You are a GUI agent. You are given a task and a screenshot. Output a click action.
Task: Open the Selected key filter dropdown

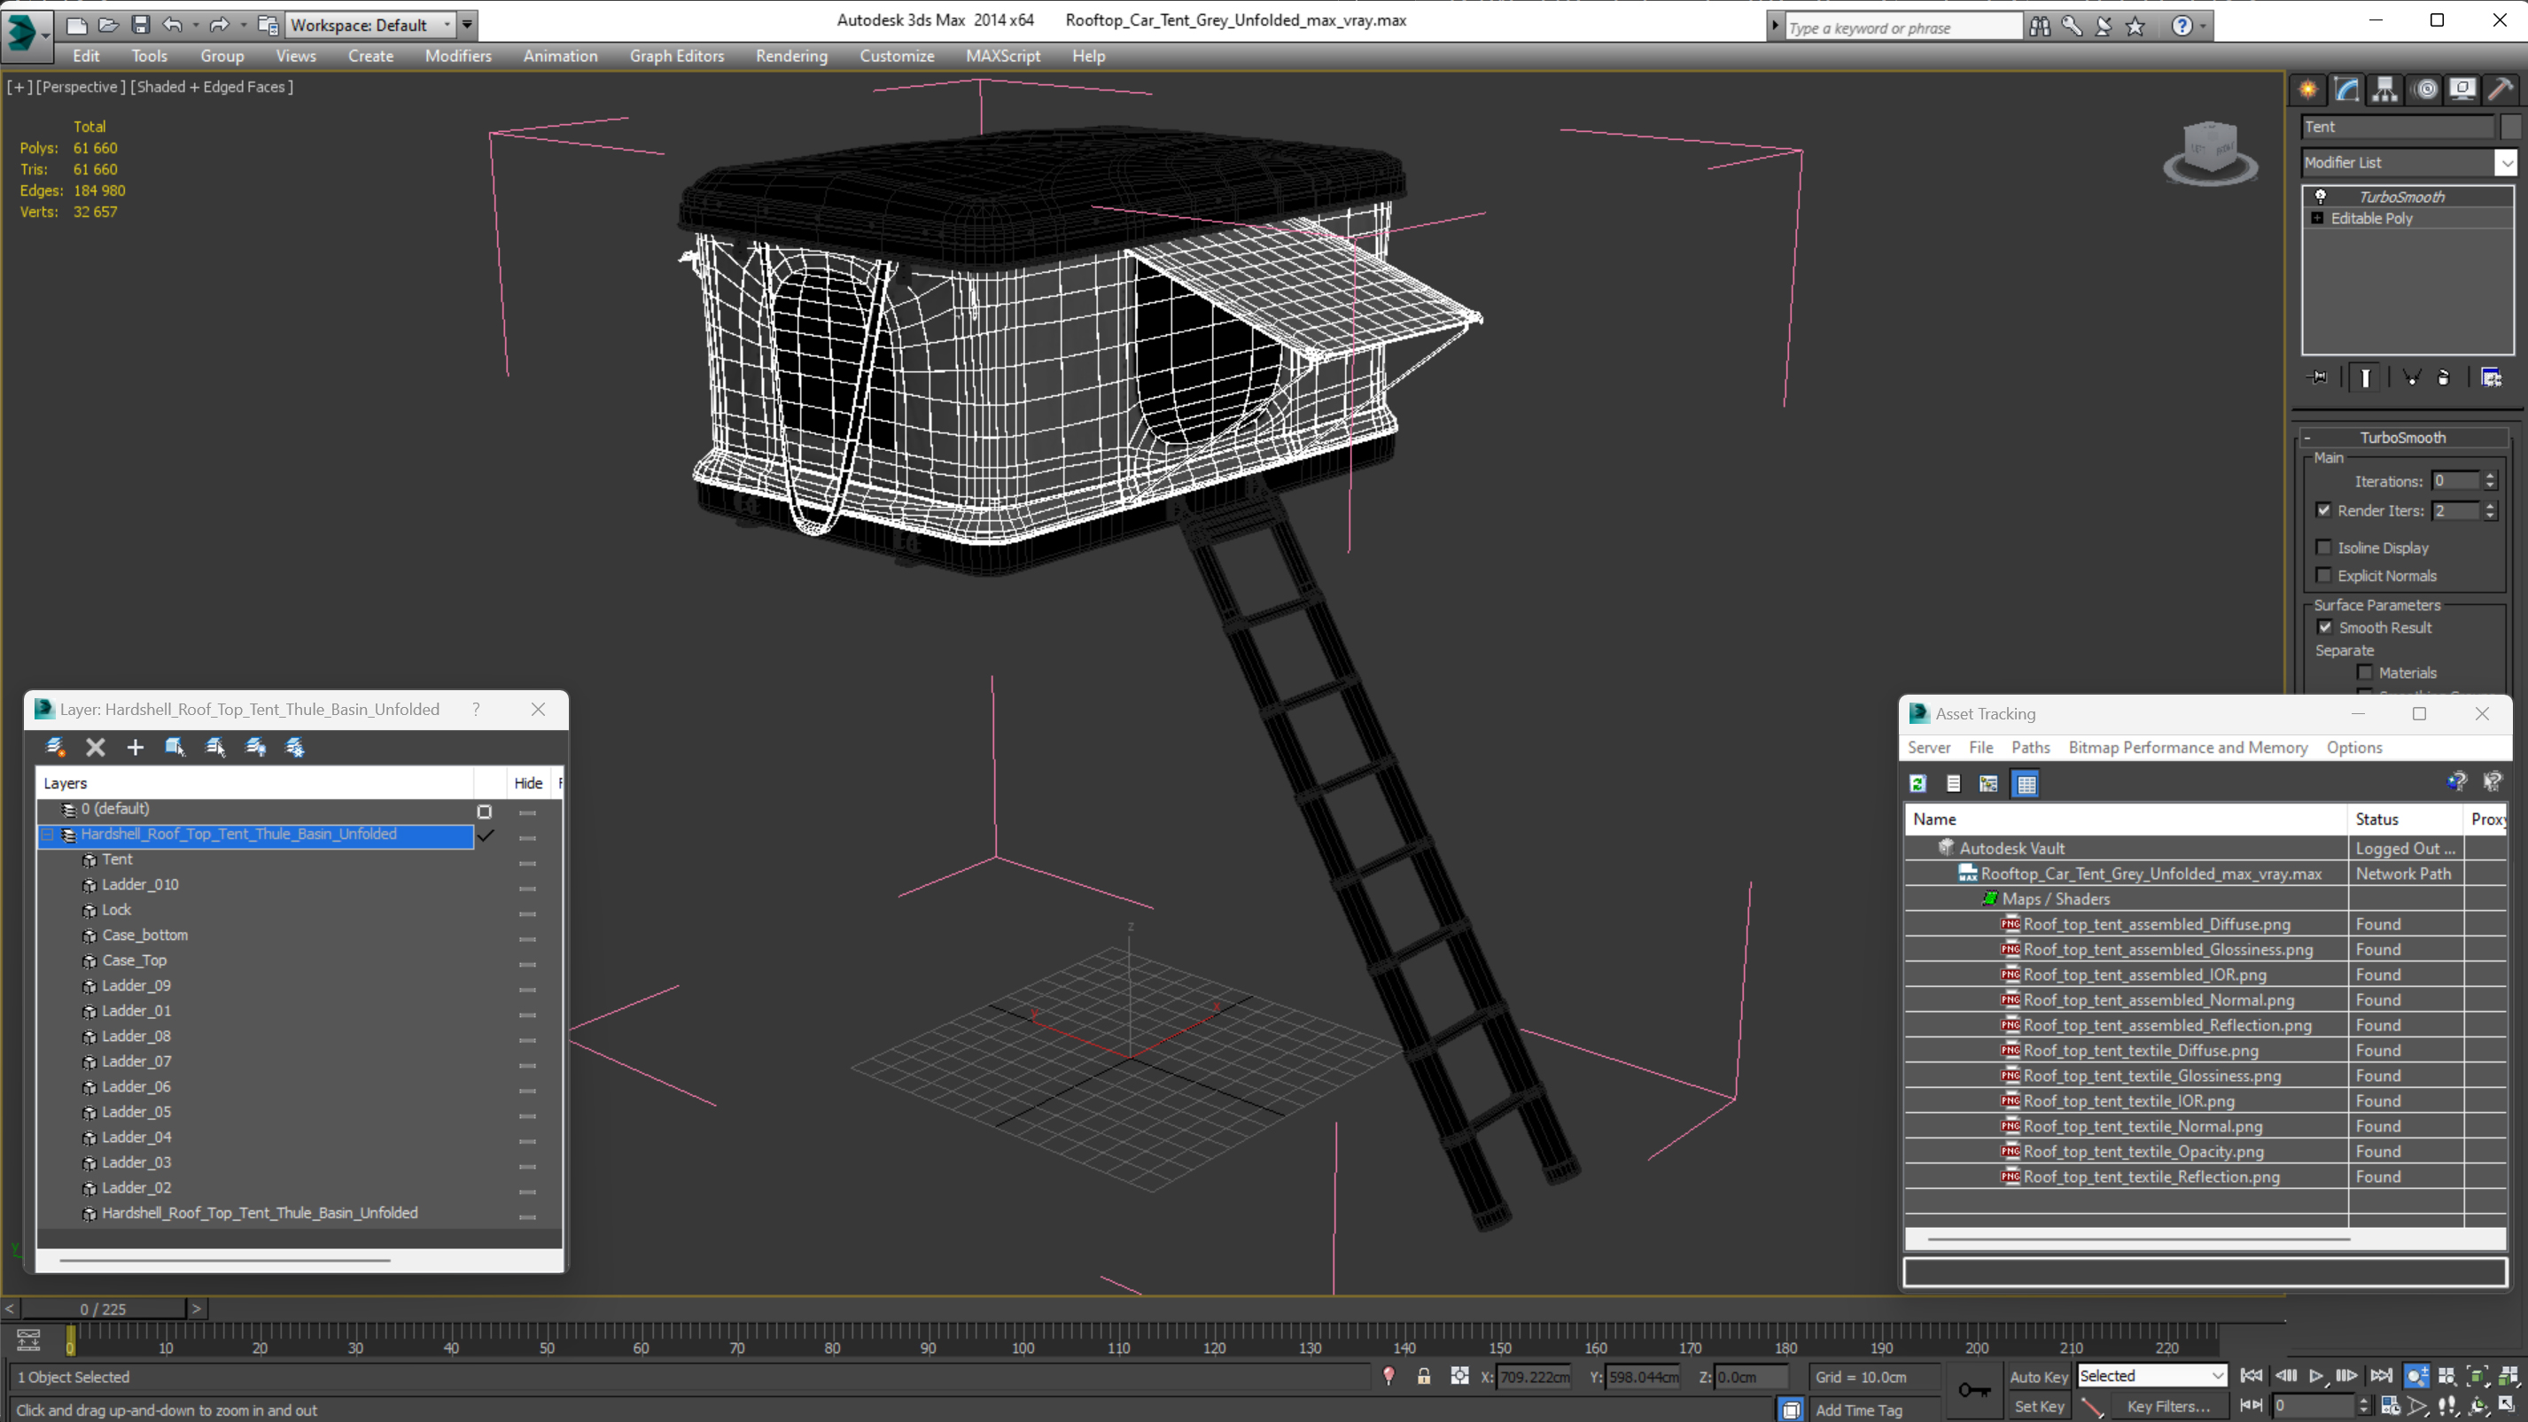[2217, 1376]
